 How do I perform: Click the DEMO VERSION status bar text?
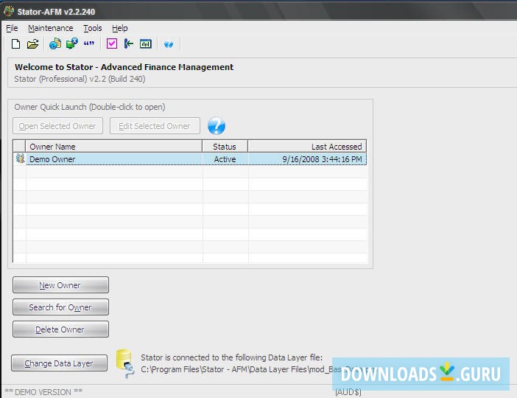(43, 392)
